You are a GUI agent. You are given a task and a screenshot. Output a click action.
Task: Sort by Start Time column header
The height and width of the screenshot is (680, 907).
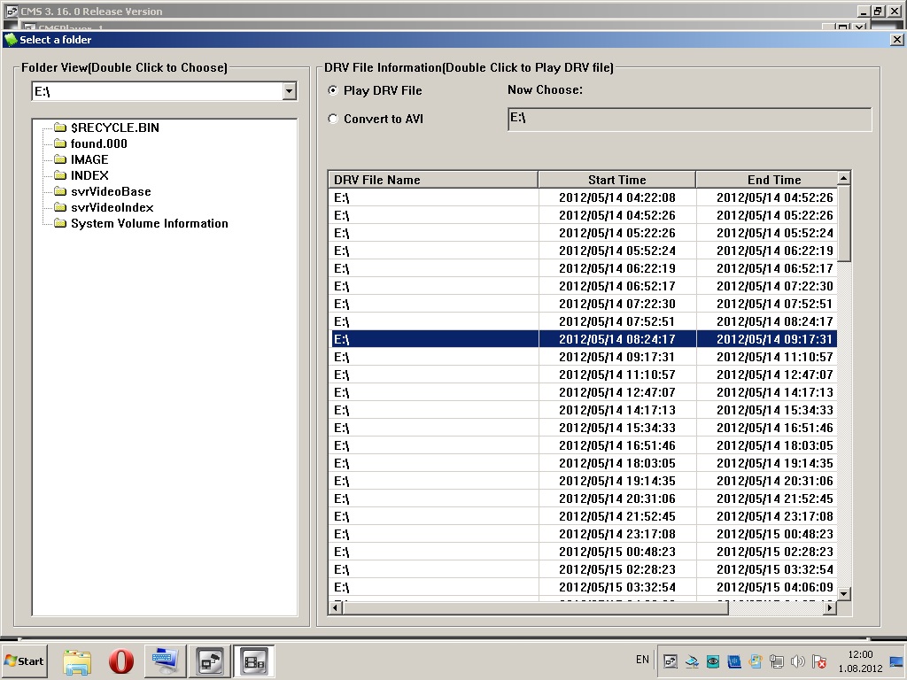[616, 180]
